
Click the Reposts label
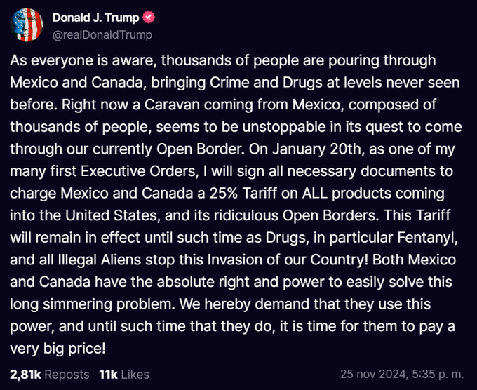(67, 375)
